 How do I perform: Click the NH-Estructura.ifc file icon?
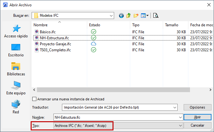click(x=37, y=38)
